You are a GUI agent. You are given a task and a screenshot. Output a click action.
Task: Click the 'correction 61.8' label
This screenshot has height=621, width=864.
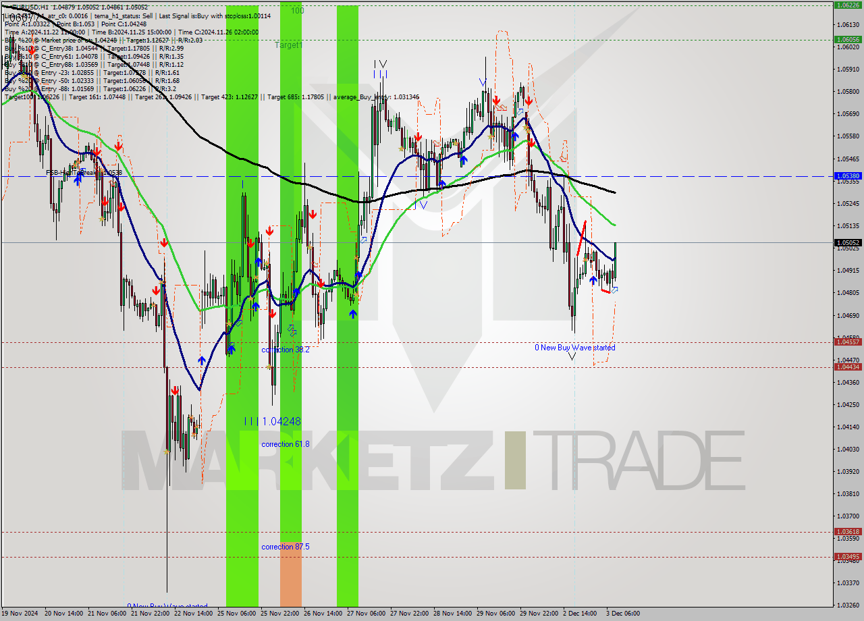(x=286, y=444)
